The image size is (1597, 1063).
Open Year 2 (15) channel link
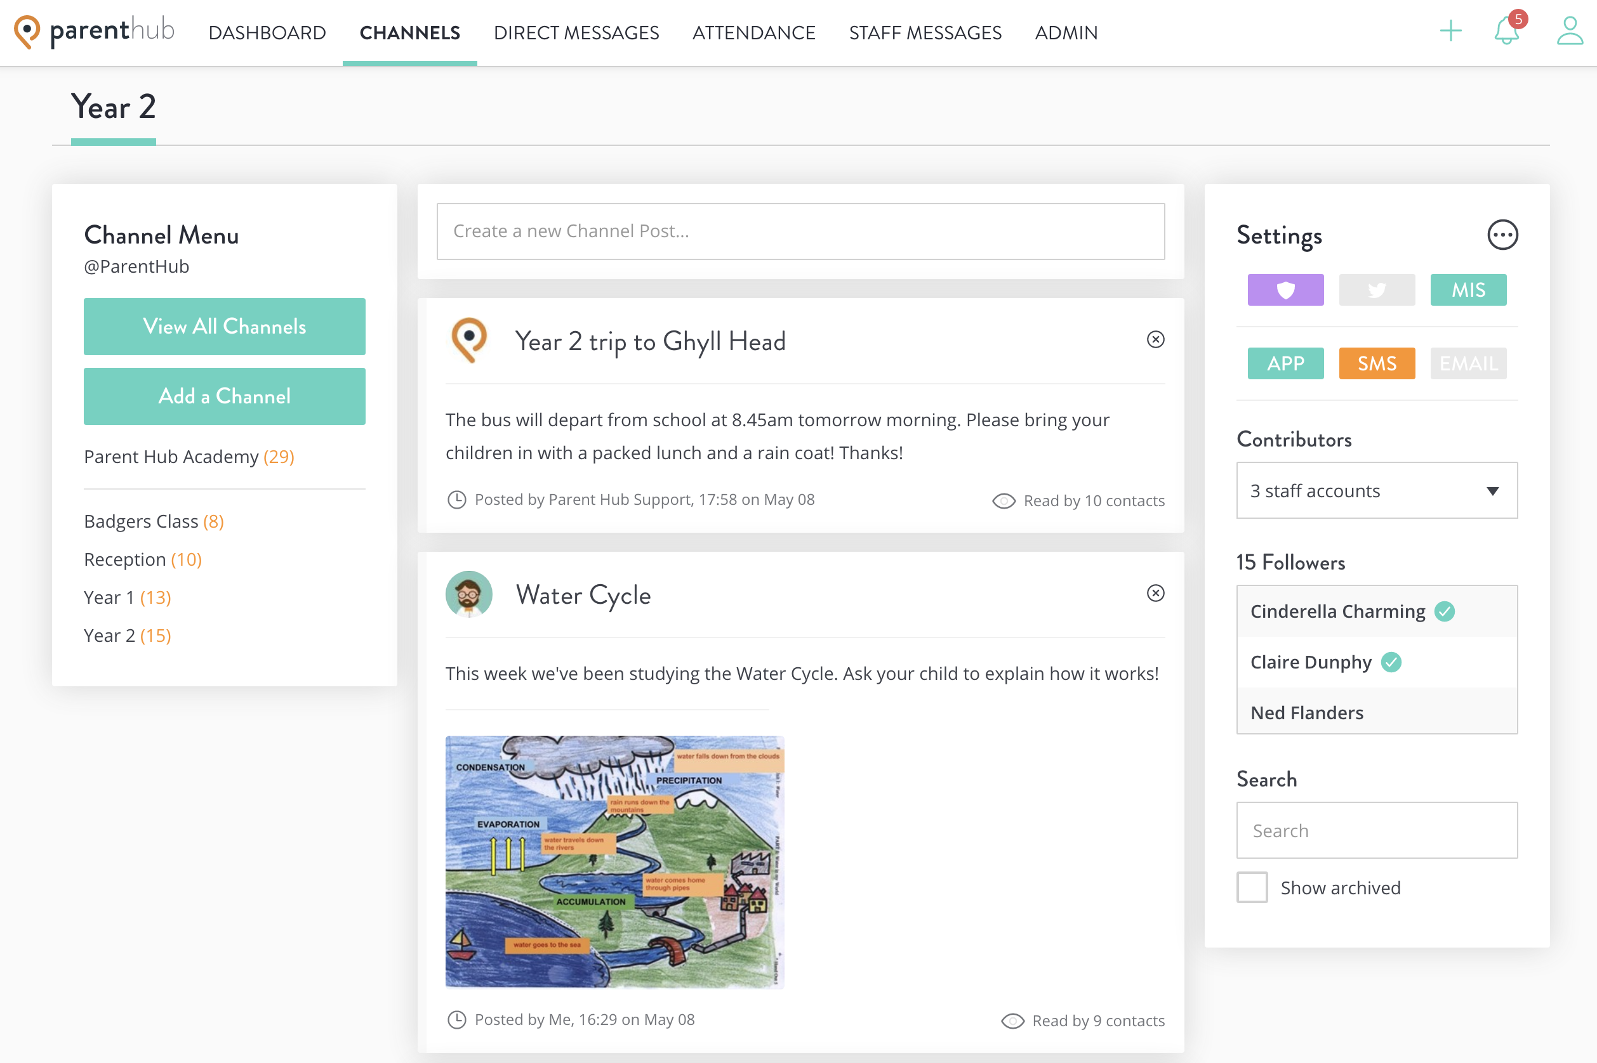click(128, 636)
